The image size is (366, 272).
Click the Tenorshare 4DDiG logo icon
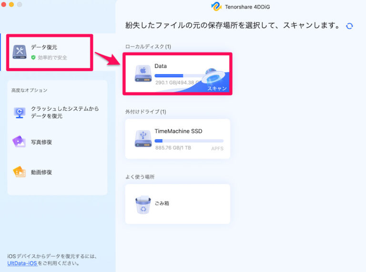pos(216,7)
